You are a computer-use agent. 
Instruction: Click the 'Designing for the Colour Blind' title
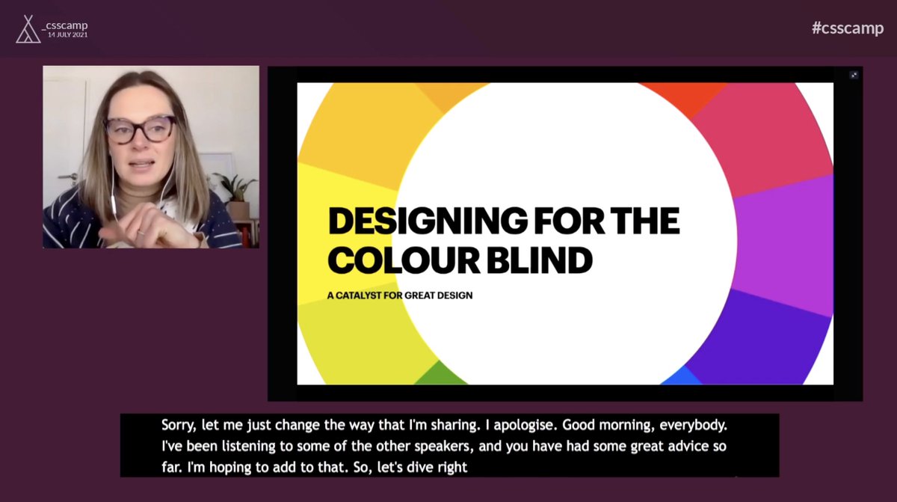coord(503,241)
